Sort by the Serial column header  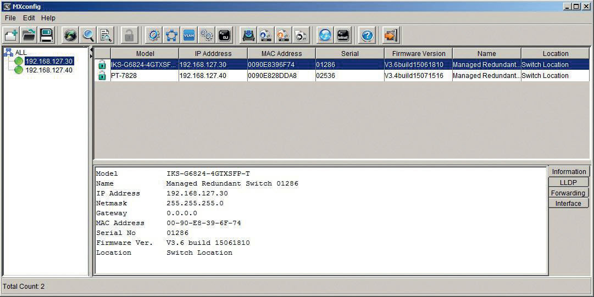click(x=350, y=54)
